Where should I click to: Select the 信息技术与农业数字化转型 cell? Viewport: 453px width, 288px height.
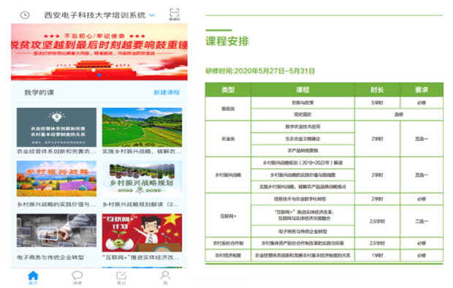click(x=302, y=199)
